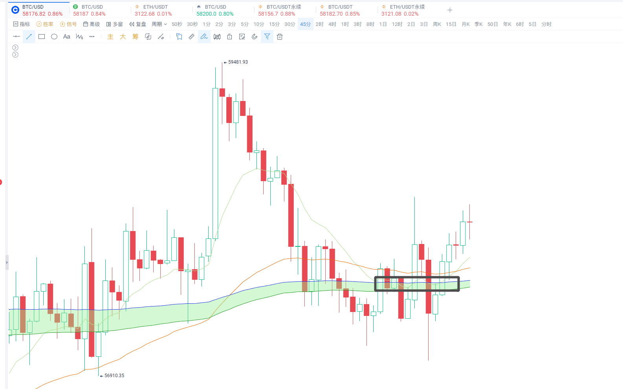Switch to the 月K monthly chart
The image size is (623, 389).
466,24
